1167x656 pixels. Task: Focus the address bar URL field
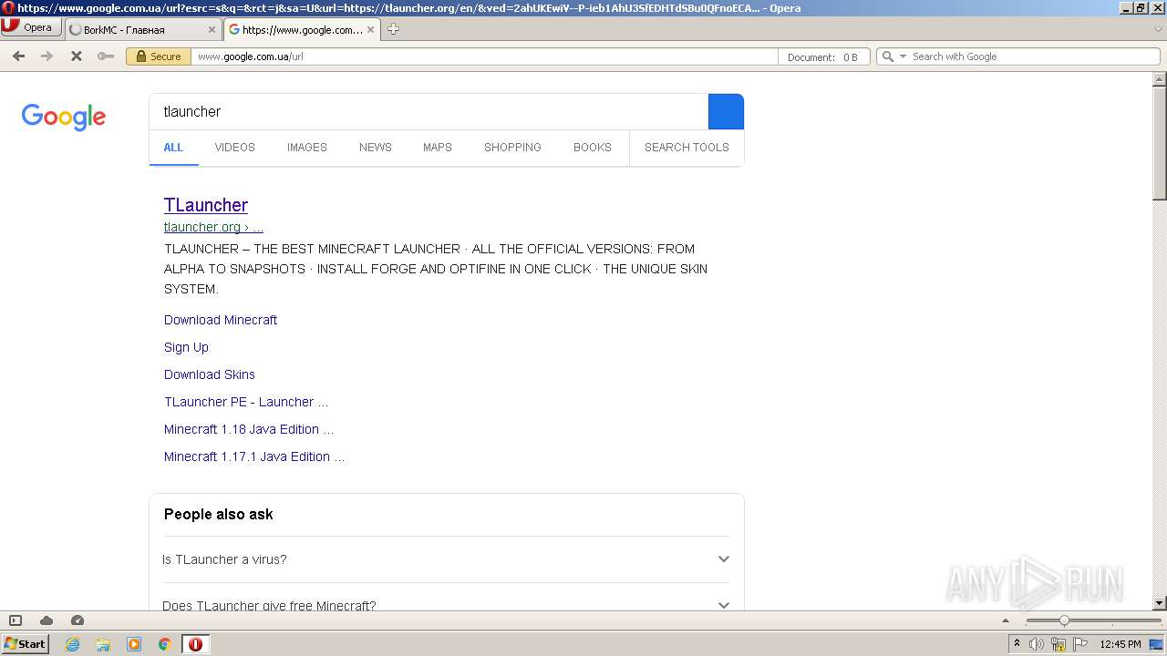483,56
